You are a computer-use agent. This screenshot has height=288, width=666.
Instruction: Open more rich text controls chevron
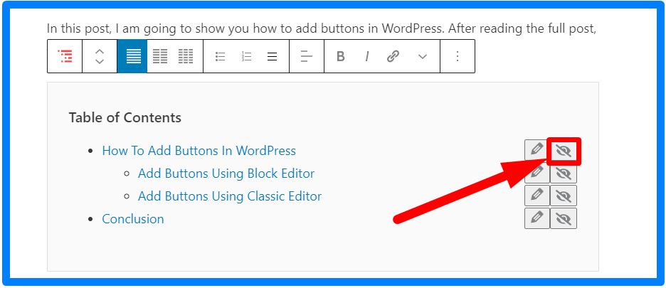[422, 56]
